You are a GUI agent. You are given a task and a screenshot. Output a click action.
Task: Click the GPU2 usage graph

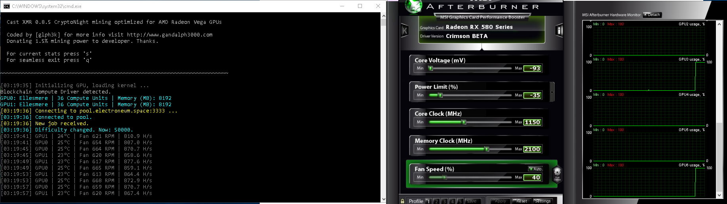click(x=649, y=41)
